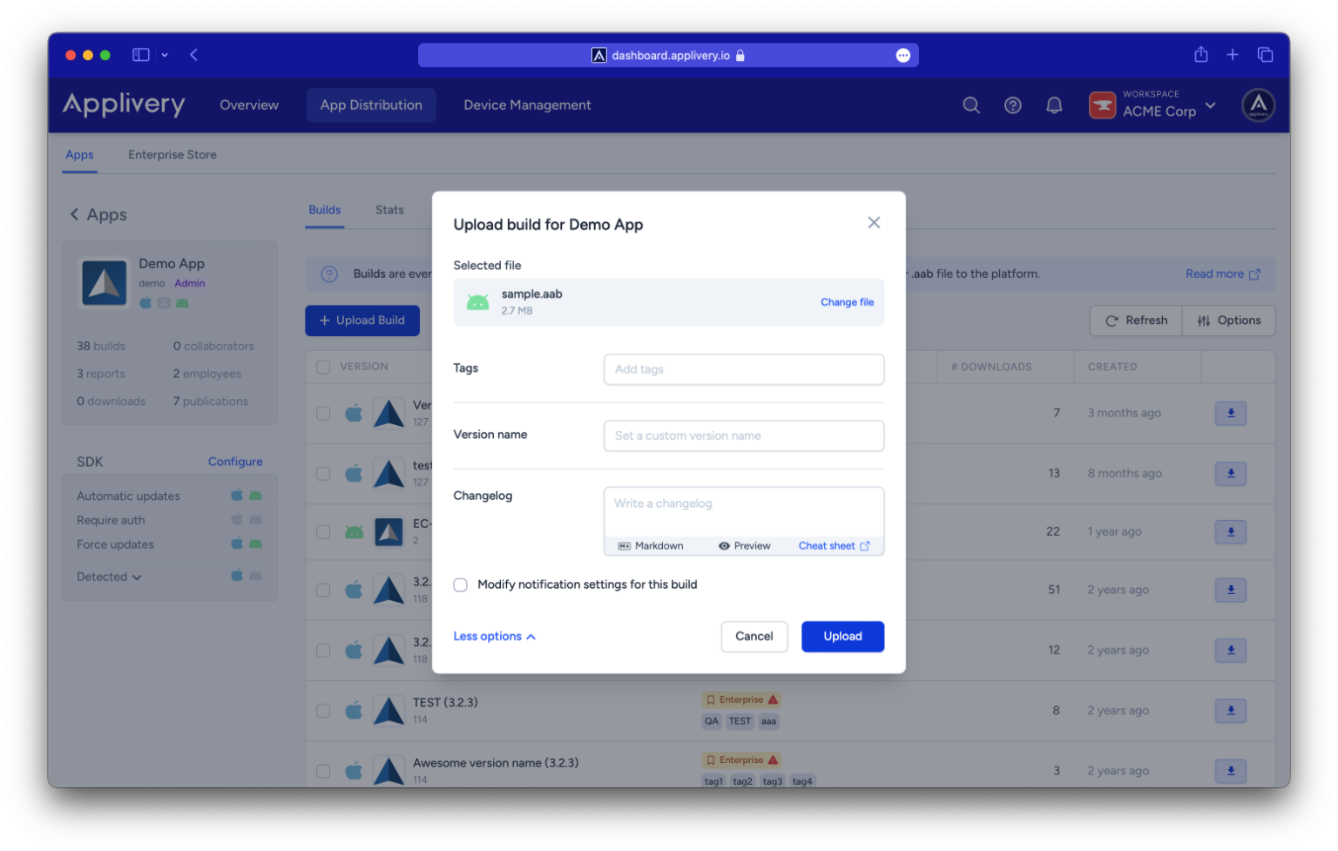Expand the Detected section in SDK panel
Image resolution: width=1338 pixels, height=851 pixels.
tap(109, 577)
